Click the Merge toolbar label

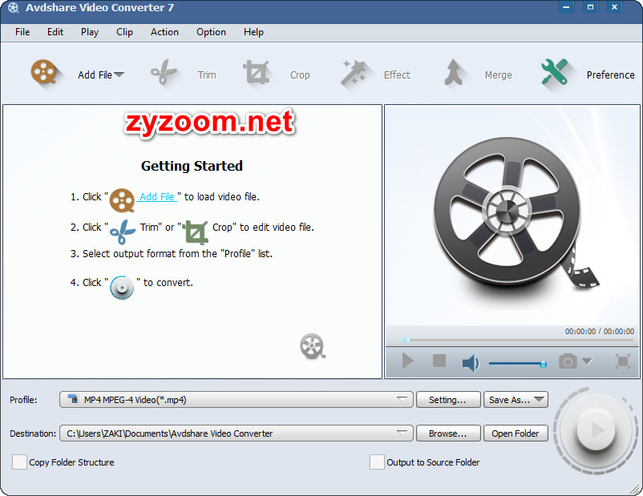click(498, 75)
